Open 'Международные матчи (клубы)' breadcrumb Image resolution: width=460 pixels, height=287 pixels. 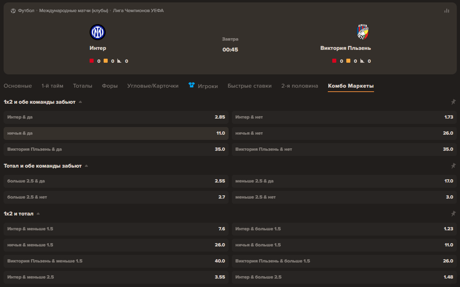tap(74, 10)
